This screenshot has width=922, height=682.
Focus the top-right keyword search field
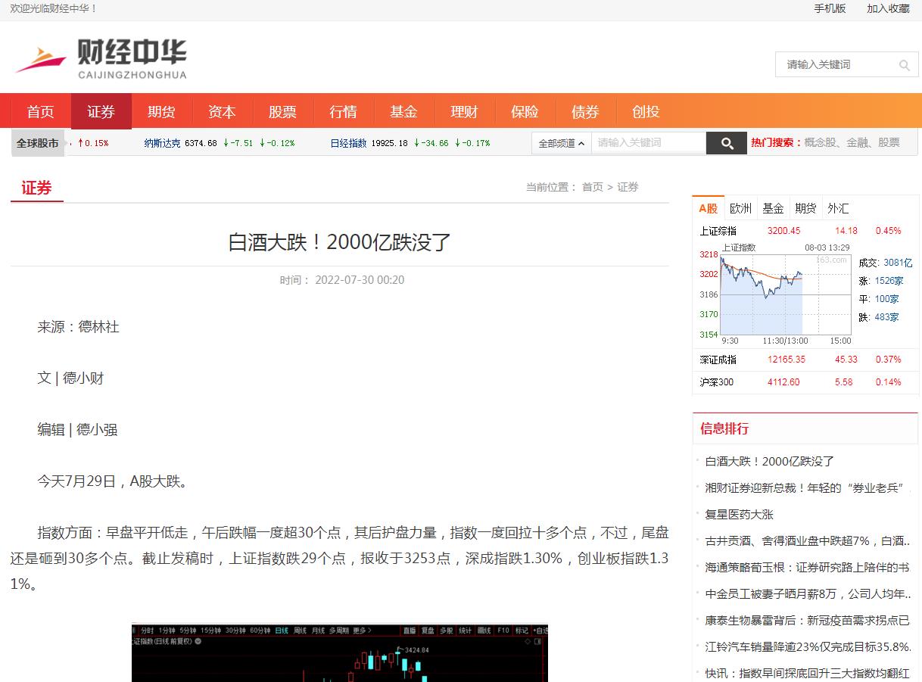click(x=836, y=64)
